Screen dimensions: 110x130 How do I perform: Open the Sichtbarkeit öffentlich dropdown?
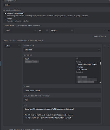click(x=62, y=50)
